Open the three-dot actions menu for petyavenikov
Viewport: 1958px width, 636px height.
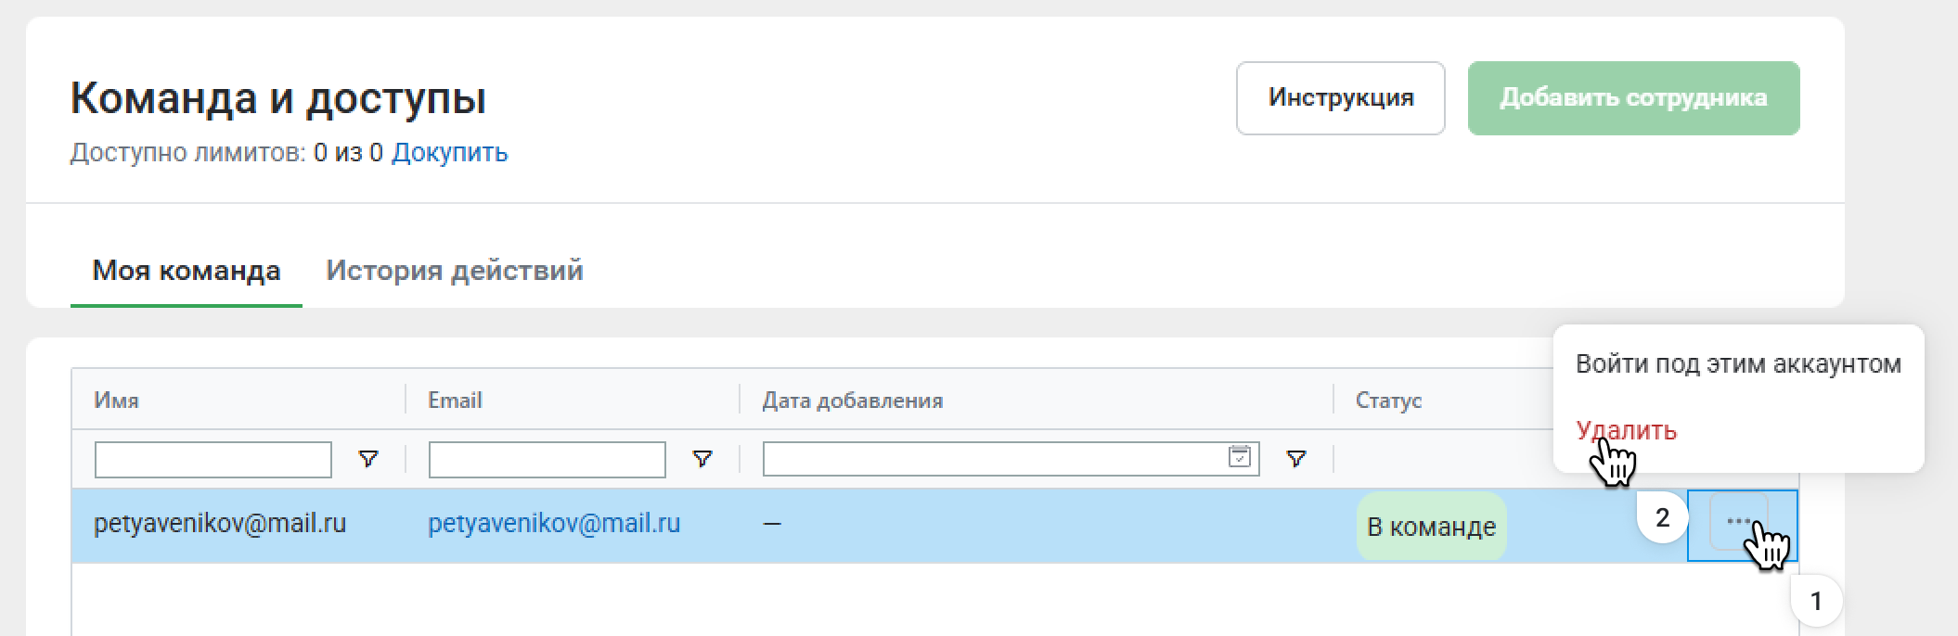tap(1738, 523)
